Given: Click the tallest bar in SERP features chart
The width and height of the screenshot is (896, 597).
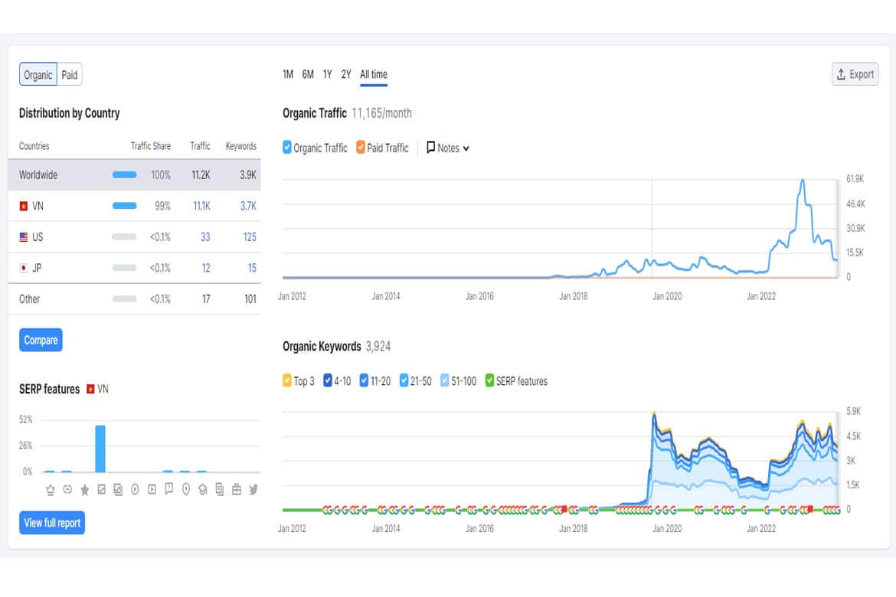Looking at the screenshot, I should point(100,449).
